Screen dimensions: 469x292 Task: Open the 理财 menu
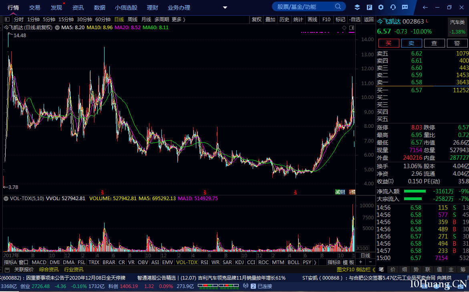pyautogui.click(x=152, y=8)
